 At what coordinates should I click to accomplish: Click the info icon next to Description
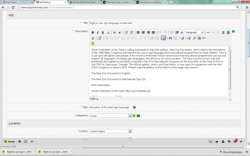233,32
